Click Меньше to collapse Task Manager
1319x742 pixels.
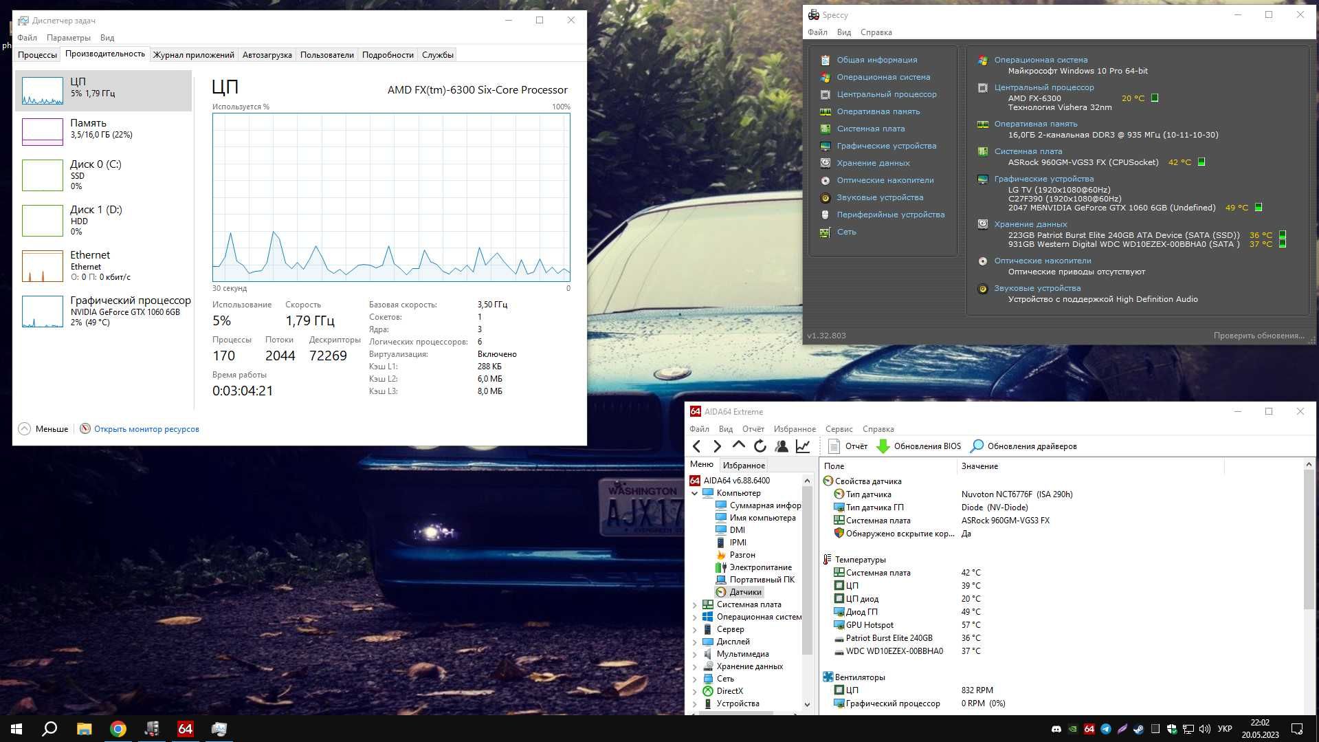pos(43,429)
